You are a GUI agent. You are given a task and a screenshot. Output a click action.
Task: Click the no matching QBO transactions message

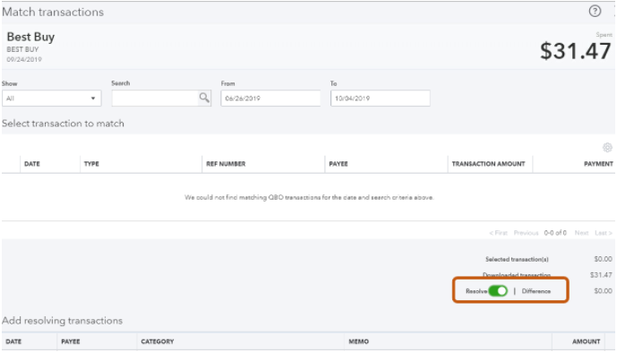309,197
